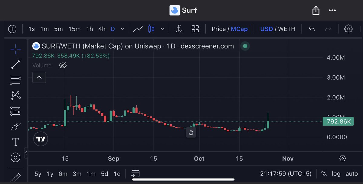
Task: Open the fx indicators menu
Action: pos(179,29)
